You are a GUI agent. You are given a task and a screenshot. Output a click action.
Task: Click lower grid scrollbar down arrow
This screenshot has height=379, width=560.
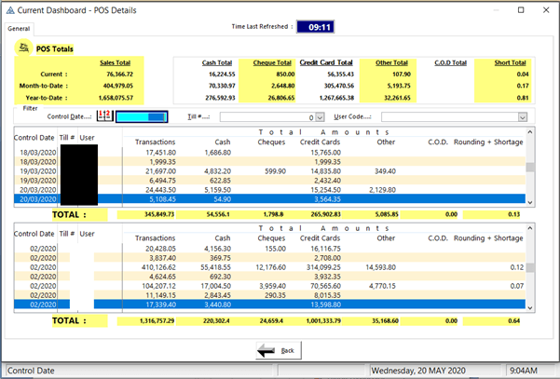[x=530, y=307]
